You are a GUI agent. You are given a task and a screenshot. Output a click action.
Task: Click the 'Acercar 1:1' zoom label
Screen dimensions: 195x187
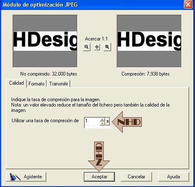tap(96, 39)
